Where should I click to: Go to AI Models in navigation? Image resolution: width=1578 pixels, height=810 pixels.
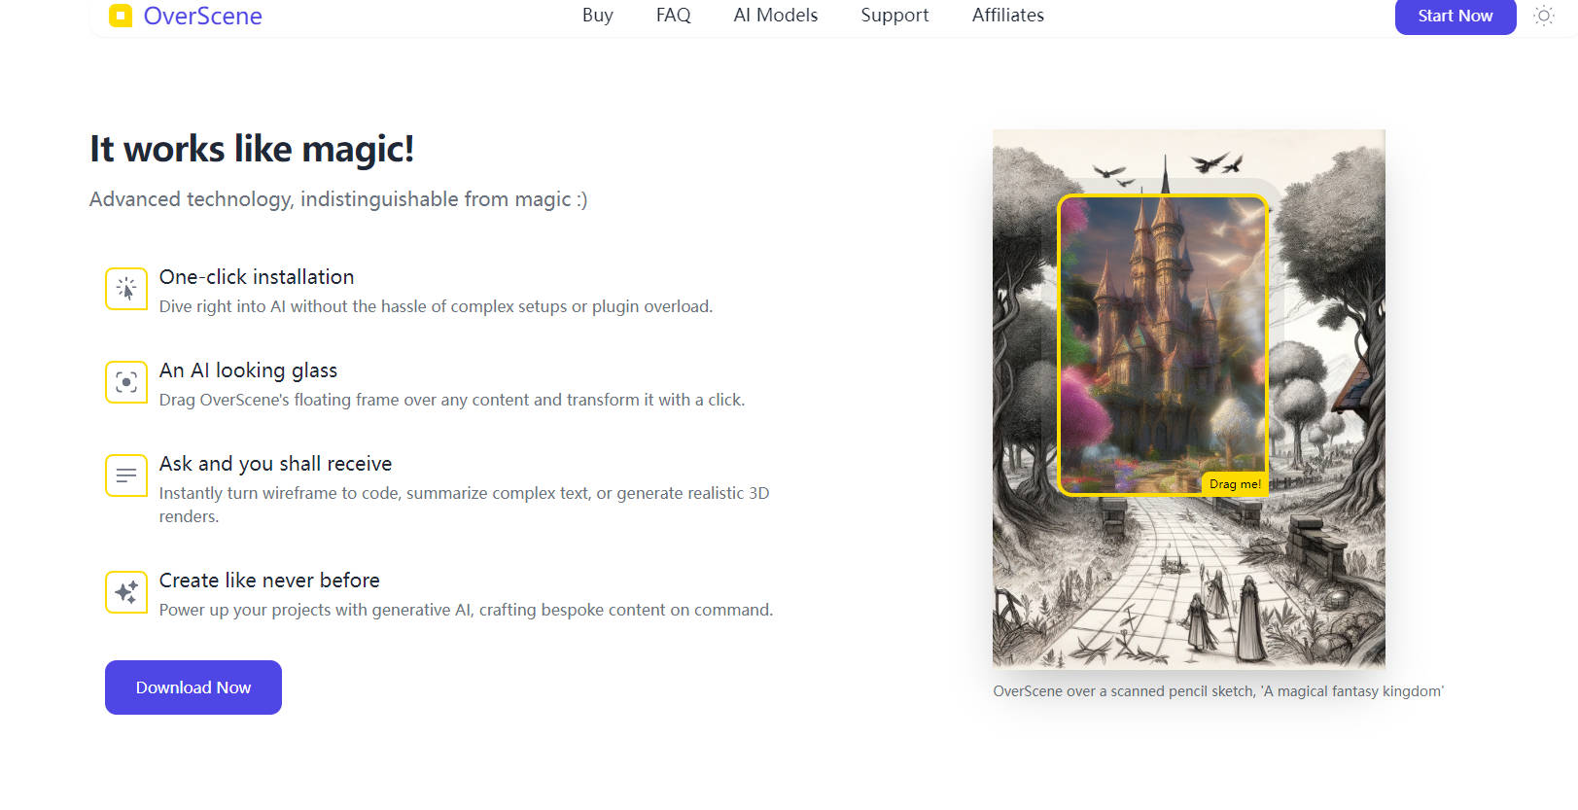(776, 16)
